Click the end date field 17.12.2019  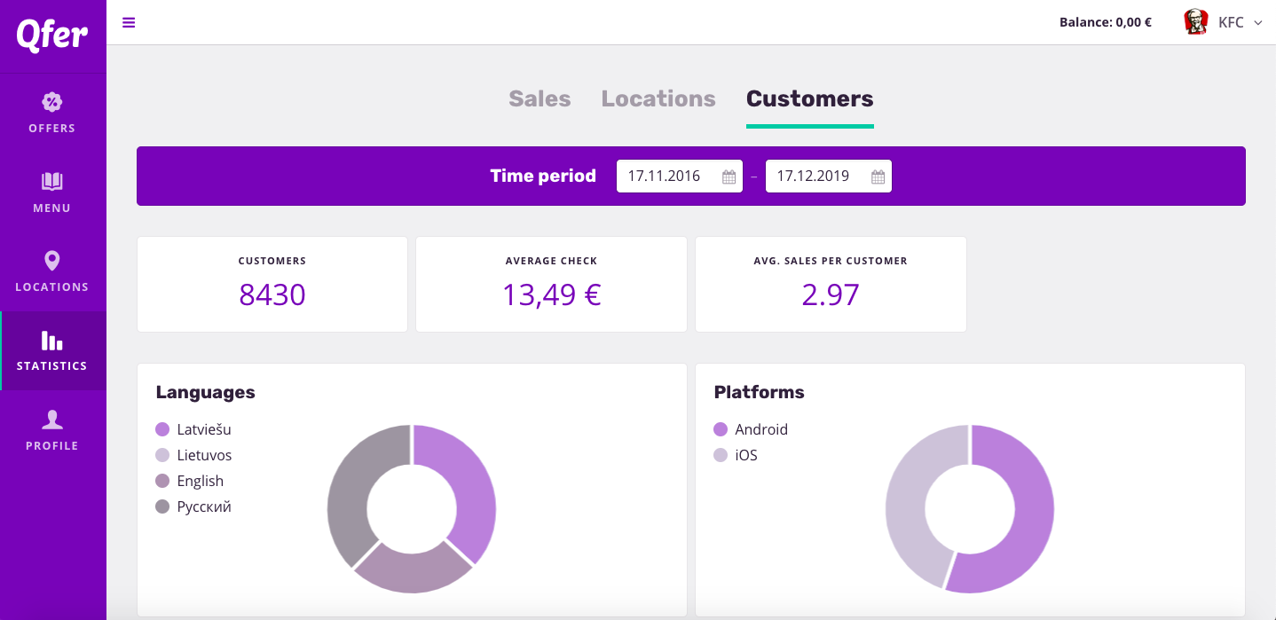pyautogui.click(x=814, y=176)
